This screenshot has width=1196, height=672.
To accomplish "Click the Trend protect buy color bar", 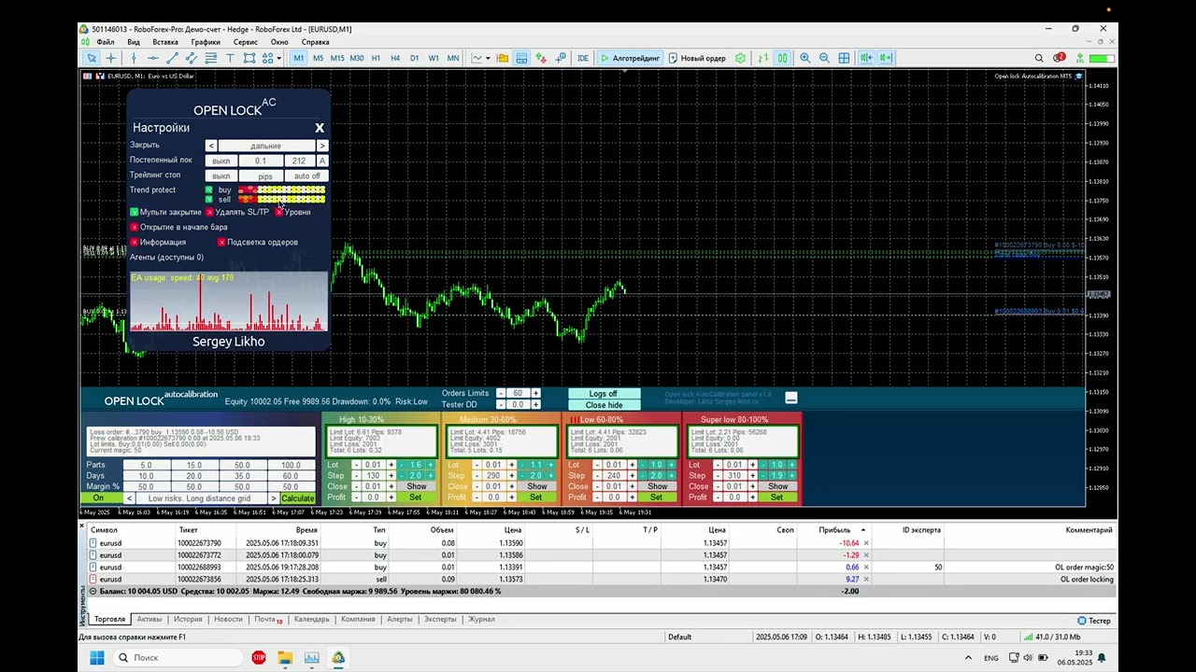I will (281, 189).
